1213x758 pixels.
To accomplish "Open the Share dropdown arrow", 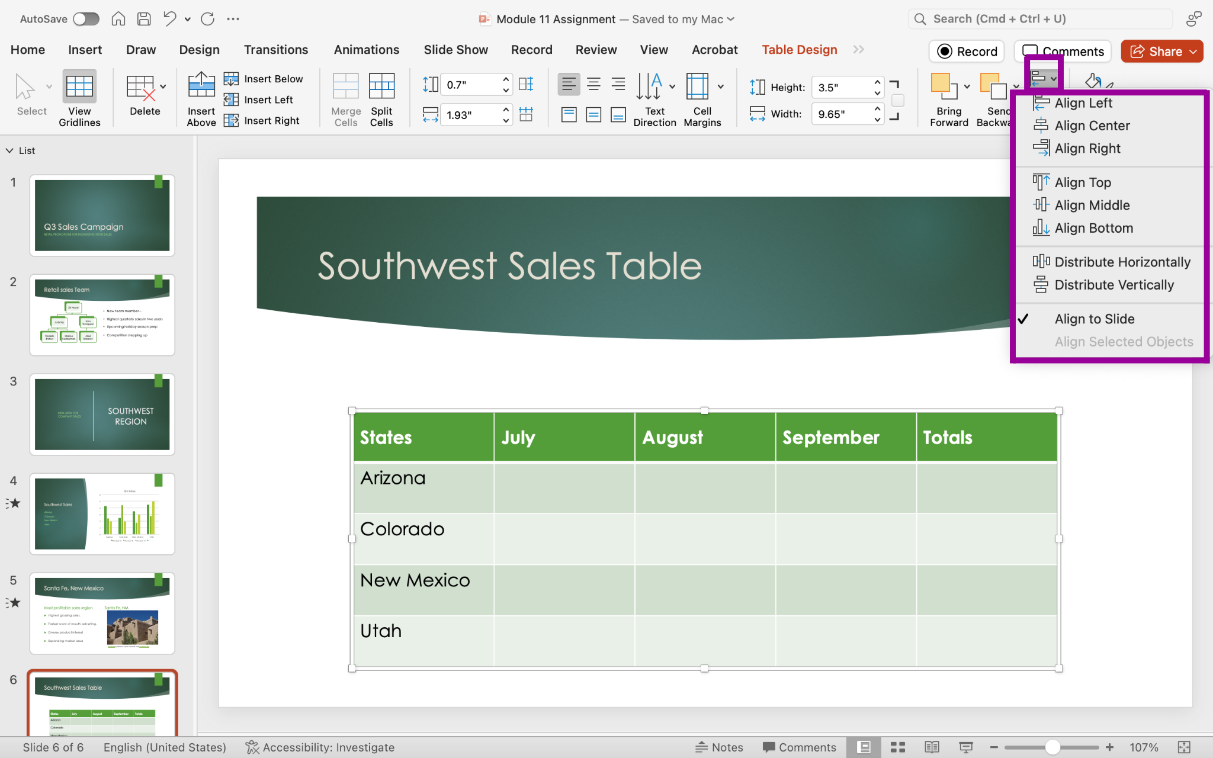I will [x=1193, y=52].
